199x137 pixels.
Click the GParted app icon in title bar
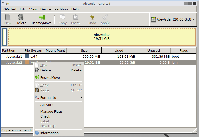[8, 4]
